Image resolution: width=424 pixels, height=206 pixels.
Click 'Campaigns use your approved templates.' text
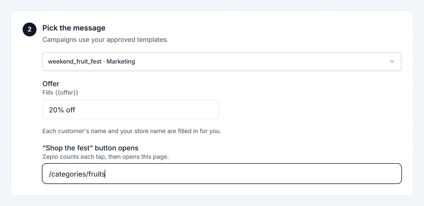pos(106,40)
